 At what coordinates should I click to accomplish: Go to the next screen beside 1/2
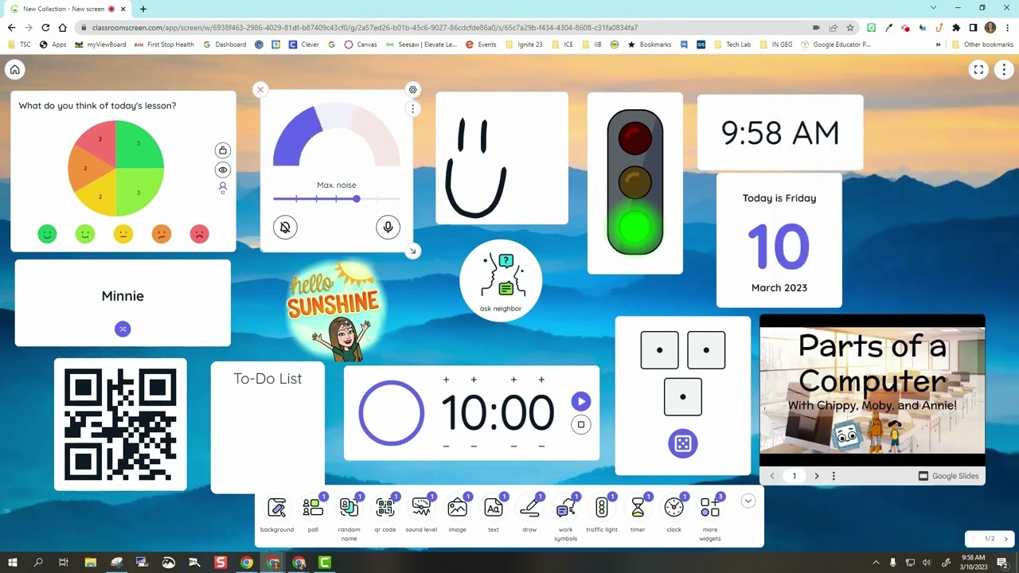tap(1005, 539)
